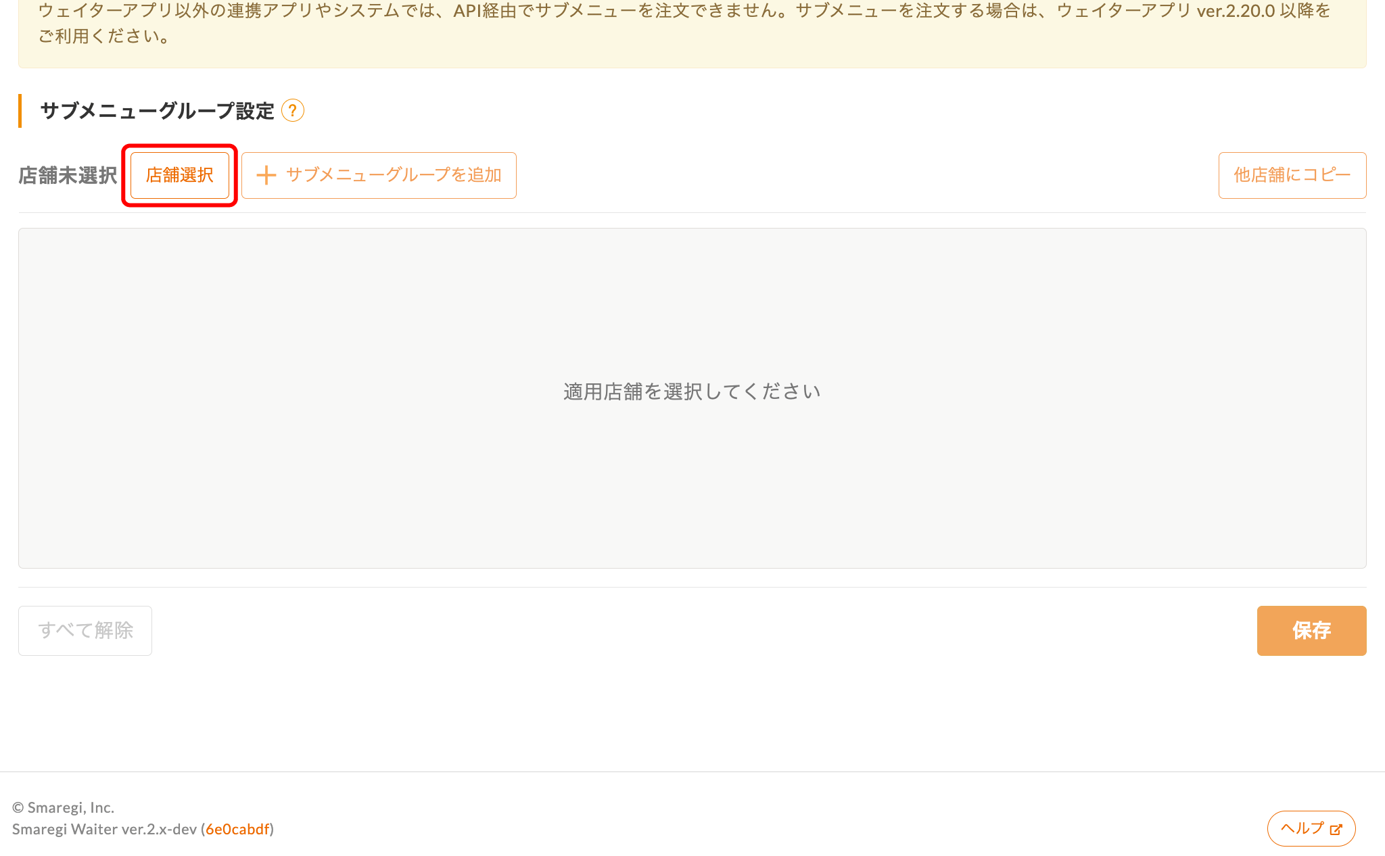The image size is (1385, 856).
Task: Click the 店舗未選択 label text
Action: point(68,175)
